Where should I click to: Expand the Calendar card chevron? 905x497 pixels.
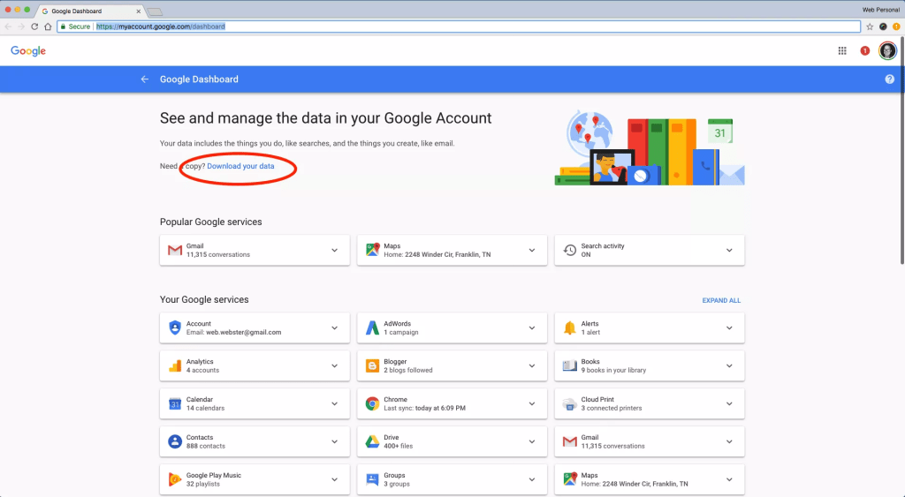coord(334,404)
